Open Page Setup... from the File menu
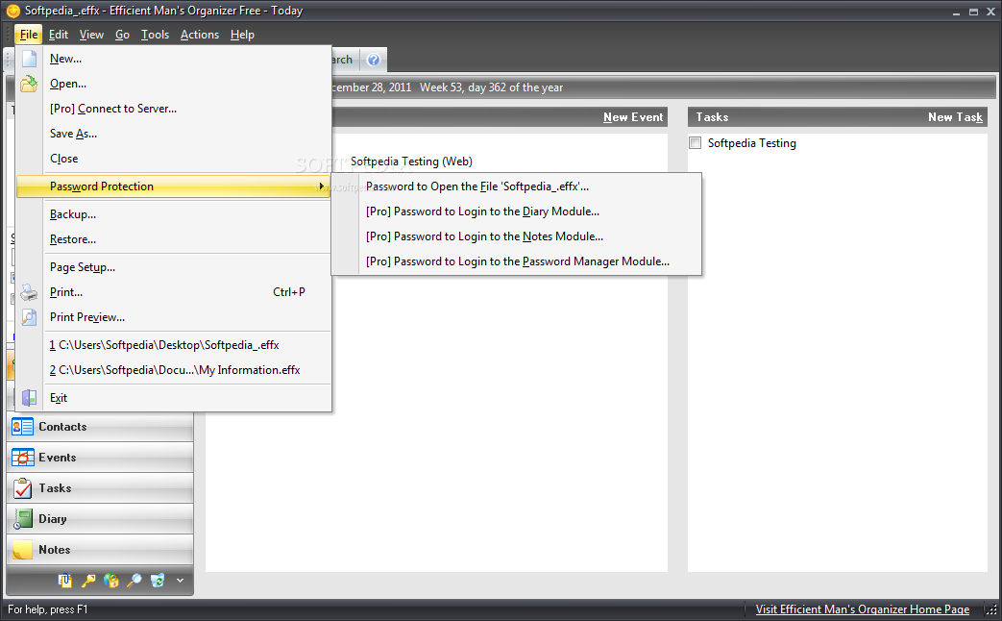Viewport: 1002px width, 621px height. coord(174,266)
